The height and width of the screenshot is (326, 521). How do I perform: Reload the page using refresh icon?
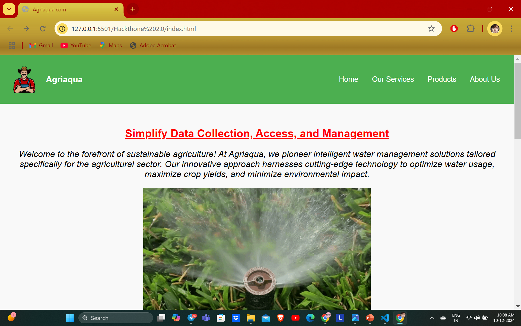pos(43,29)
